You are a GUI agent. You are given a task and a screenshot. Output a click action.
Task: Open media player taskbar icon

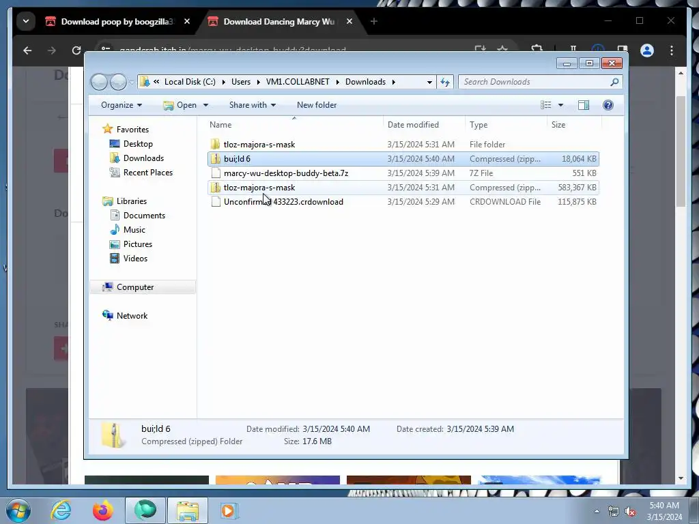point(229,510)
